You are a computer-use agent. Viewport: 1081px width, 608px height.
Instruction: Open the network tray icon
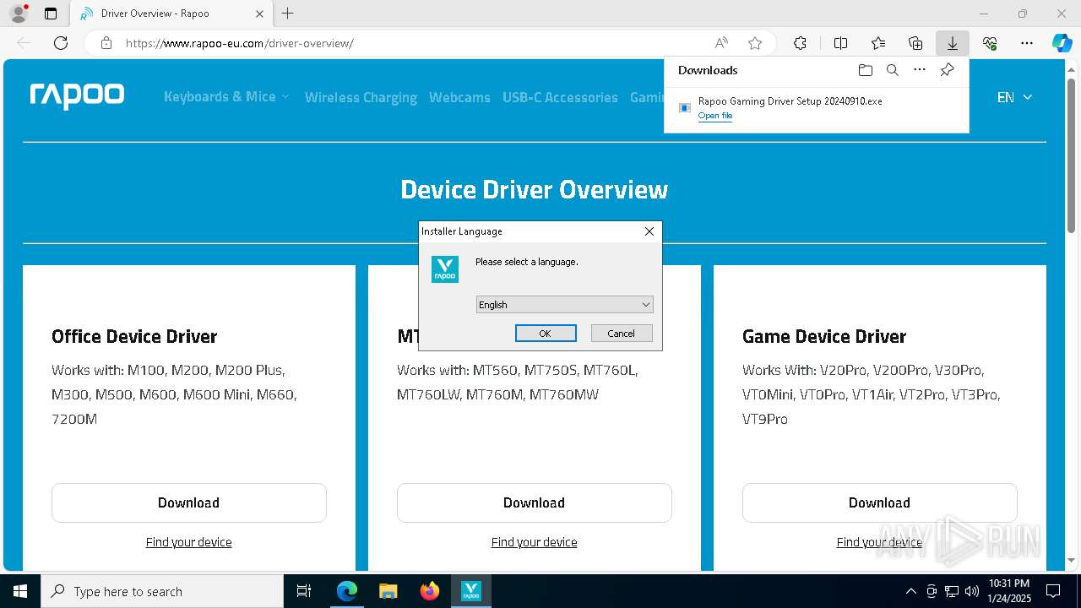952,591
